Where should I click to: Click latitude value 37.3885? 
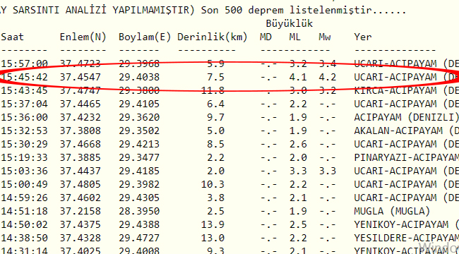pyautogui.click(x=81, y=157)
